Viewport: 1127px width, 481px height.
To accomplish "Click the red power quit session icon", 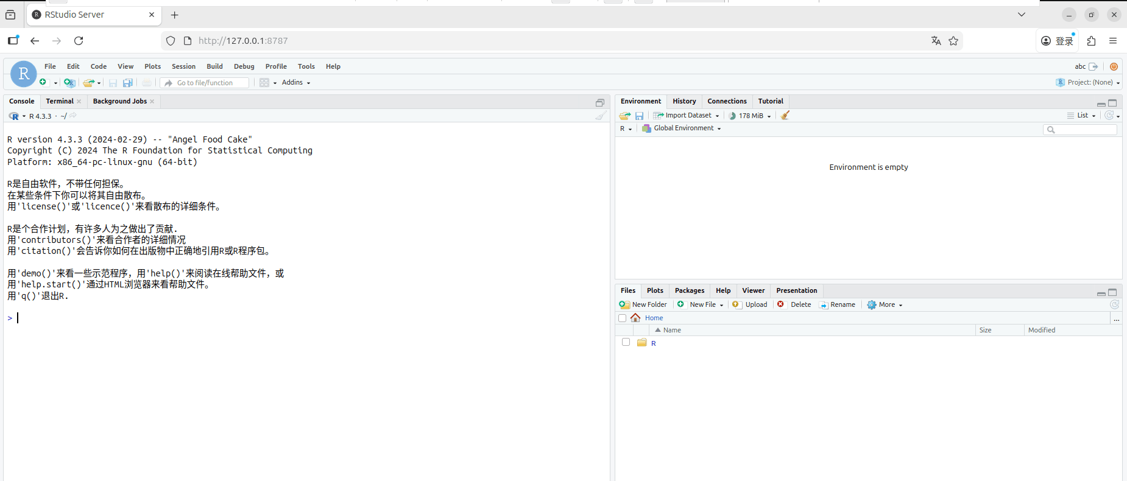I will click(x=1114, y=66).
